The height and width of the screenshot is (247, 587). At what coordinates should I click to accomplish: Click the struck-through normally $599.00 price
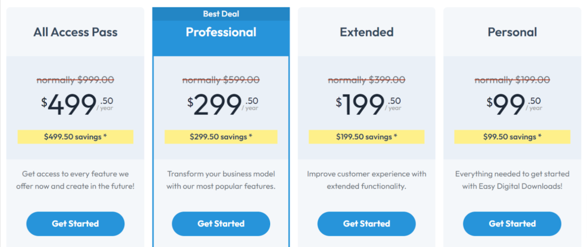click(x=221, y=80)
